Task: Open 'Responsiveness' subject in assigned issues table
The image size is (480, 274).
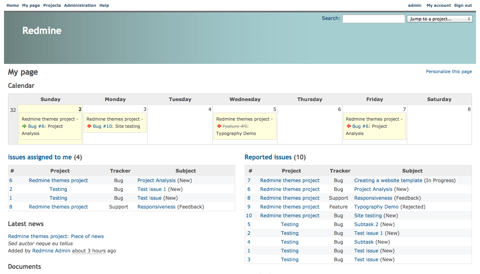Action: pyautogui.click(x=156, y=207)
